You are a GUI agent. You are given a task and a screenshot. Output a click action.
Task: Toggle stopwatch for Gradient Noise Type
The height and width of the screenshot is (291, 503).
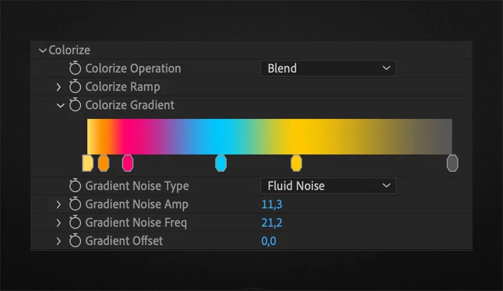(x=75, y=186)
